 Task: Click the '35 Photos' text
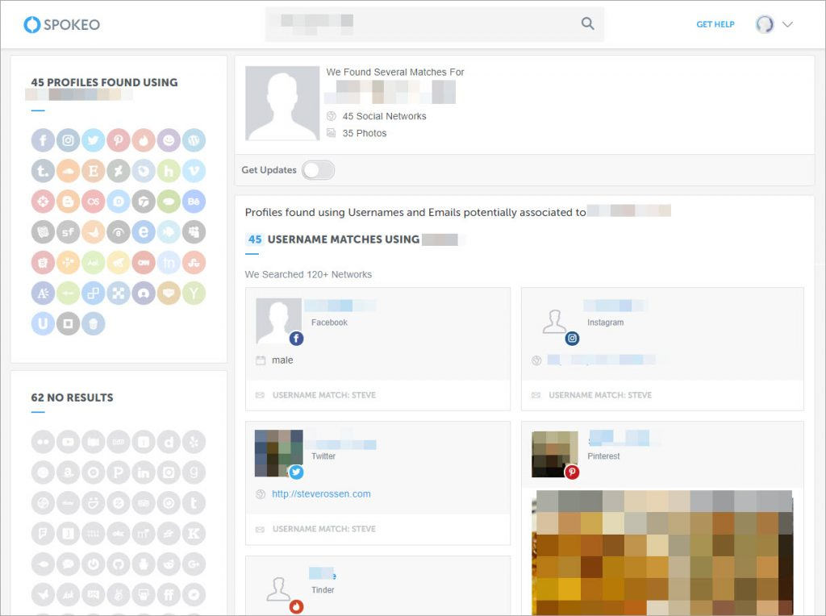(365, 133)
